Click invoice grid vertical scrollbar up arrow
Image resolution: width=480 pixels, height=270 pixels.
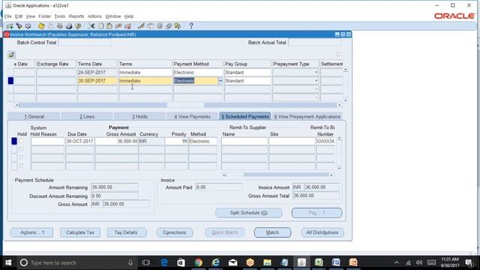[x=346, y=70]
